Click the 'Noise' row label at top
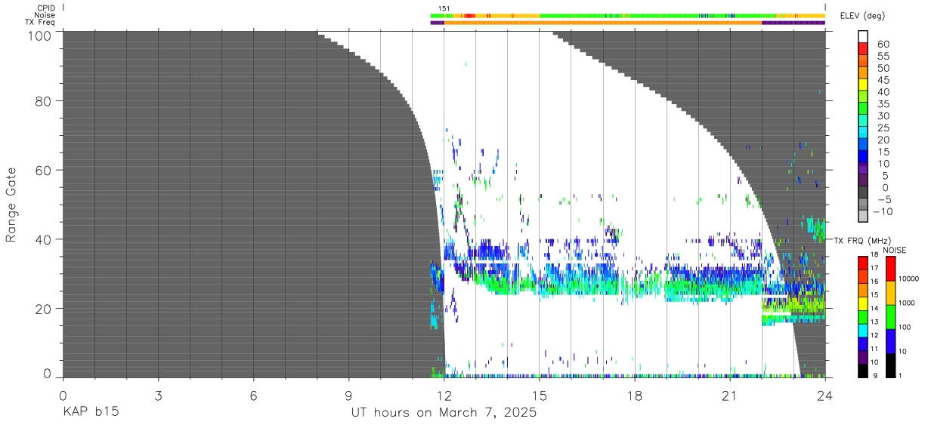This screenshot has width=928, height=428. click(45, 15)
